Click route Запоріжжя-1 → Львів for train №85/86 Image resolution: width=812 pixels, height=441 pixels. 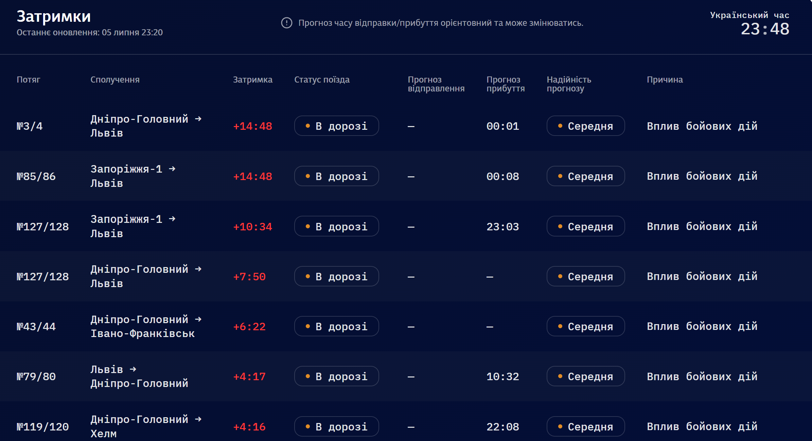coord(133,176)
